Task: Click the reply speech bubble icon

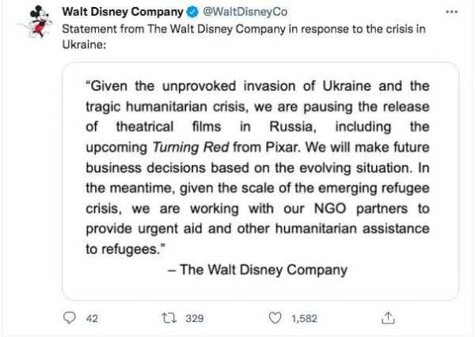Action: point(70,318)
